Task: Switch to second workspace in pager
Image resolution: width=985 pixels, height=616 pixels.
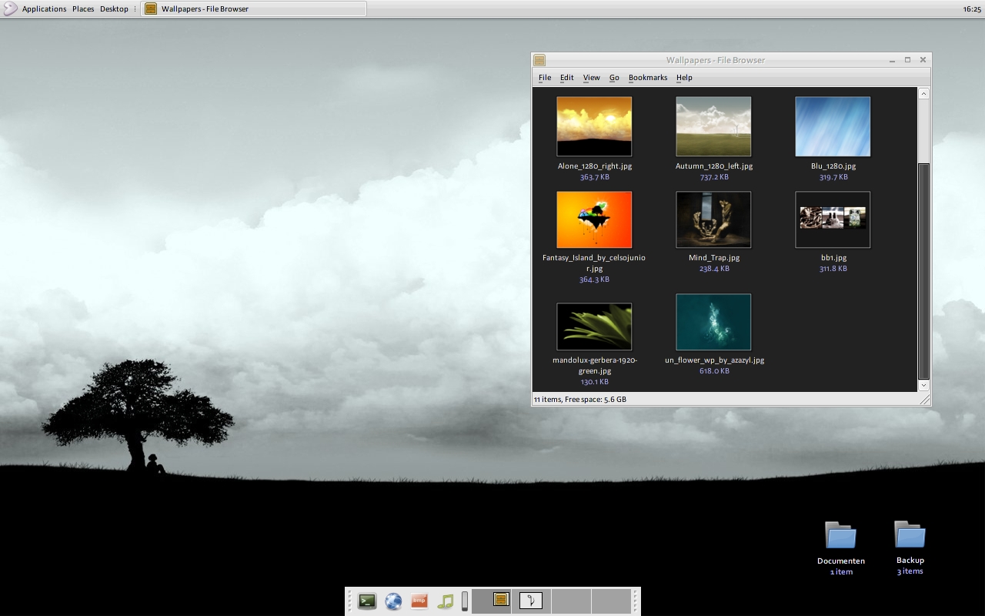Action: coord(531,601)
